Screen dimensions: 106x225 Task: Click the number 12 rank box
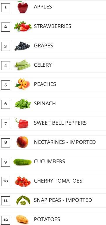6,220
